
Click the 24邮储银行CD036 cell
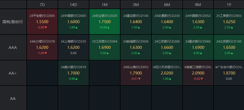pyautogui.click(x=136, y=47)
